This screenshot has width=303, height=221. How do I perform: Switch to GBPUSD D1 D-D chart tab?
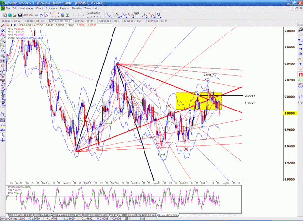click(35, 21)
